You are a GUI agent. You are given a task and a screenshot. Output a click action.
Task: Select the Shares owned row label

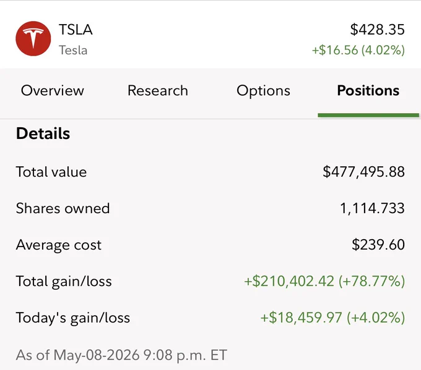(63, 208)
